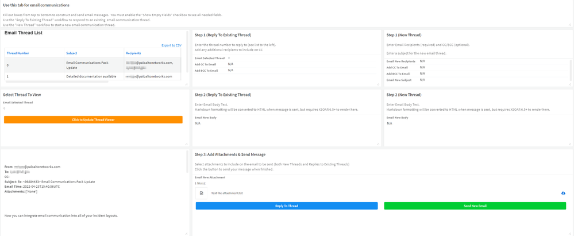The height and width of the screenshot is (236, 574).
Task: Open the Text file attachment.txt file
Action: (227, 193)
